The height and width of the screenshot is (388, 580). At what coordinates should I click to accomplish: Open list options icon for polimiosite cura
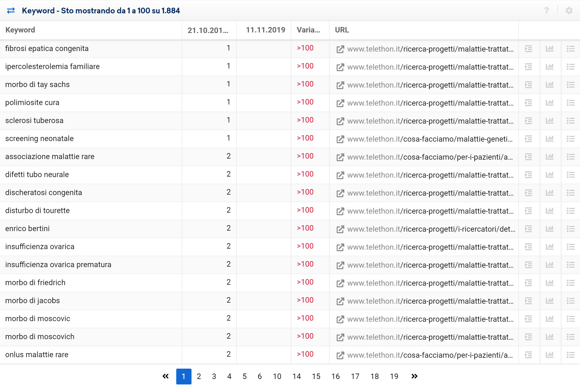[570, 103]
